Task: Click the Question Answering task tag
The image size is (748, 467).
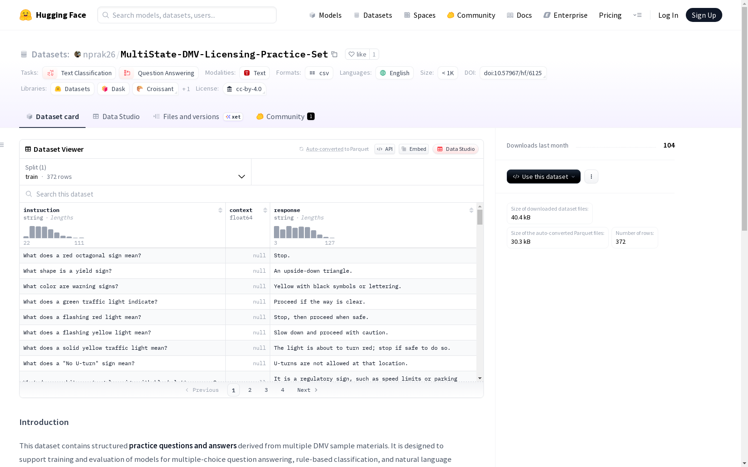Action: click(159, 73)
